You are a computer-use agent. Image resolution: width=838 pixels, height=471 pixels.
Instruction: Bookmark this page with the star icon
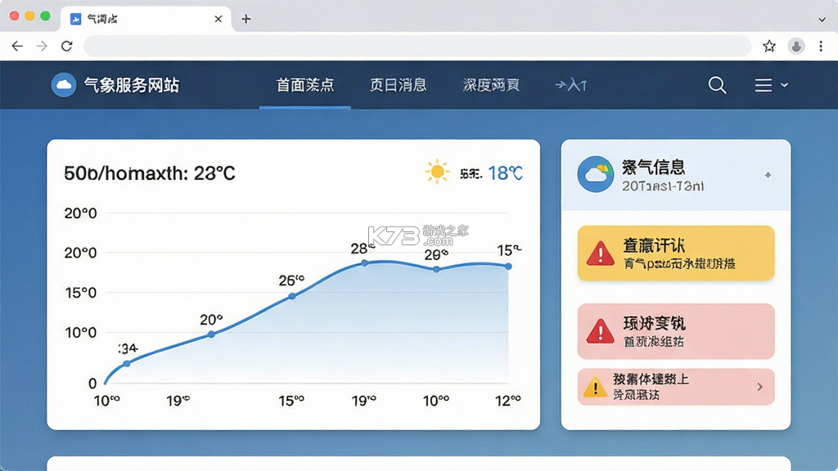pos(769,47)
